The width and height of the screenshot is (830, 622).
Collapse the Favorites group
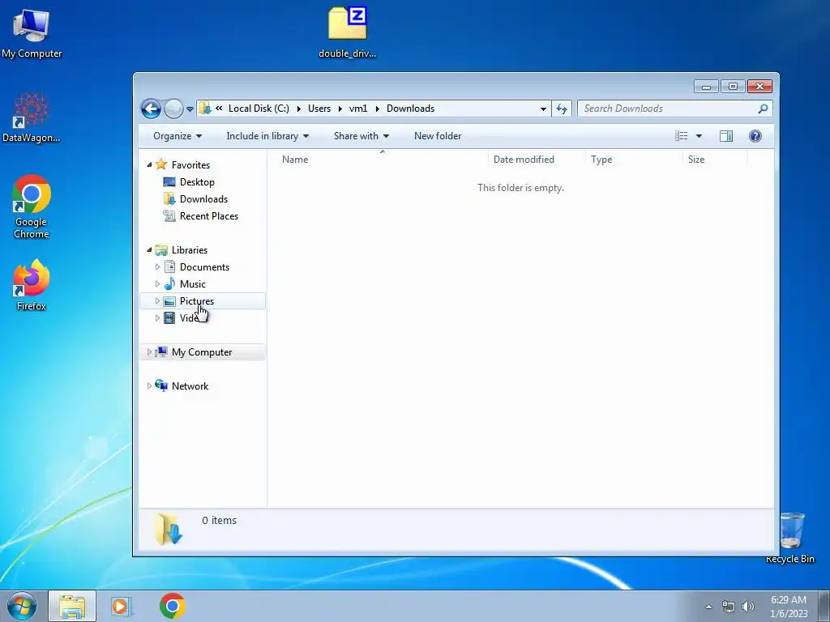(x=149, y=165)
